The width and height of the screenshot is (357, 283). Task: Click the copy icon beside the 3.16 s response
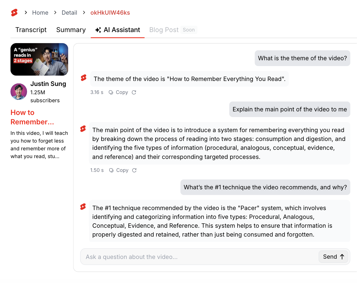[111, 92]
